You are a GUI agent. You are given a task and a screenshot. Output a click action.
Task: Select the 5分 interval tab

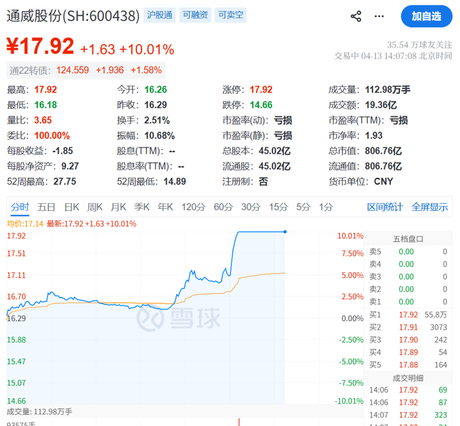tap(303, 207)
